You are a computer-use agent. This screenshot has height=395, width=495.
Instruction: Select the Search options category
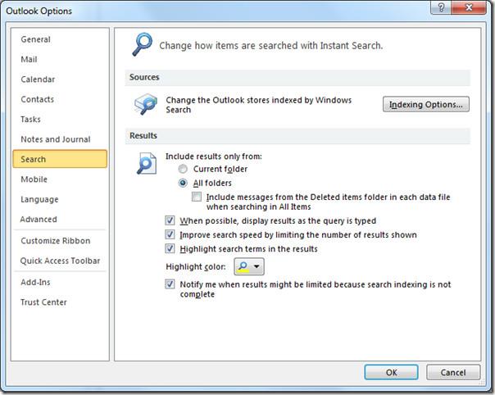click(x=60, y=159)
